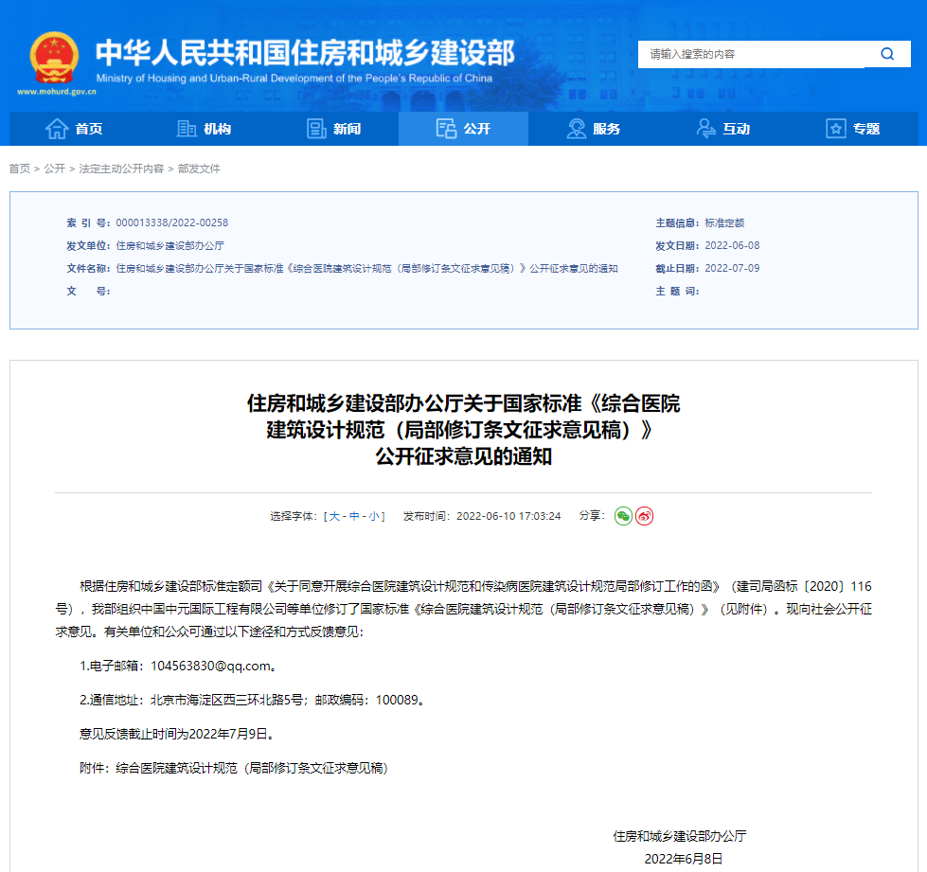Screen dimensions: 927x872
Task: Click the home house icon in navigation
Action: click(57, 128)
